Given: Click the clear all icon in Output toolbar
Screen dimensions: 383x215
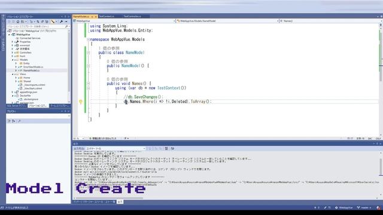Looking at the screenshot, I should tap(166, 149).
